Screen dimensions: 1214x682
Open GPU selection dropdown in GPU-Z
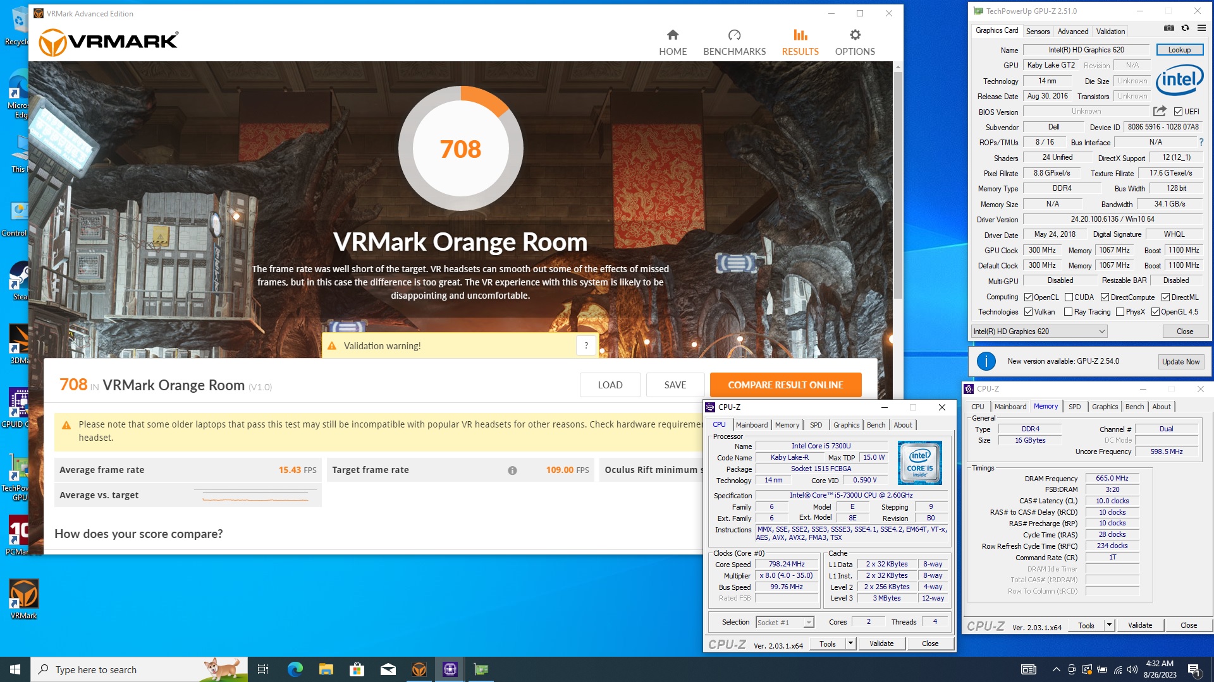(x=1039, y=332)
